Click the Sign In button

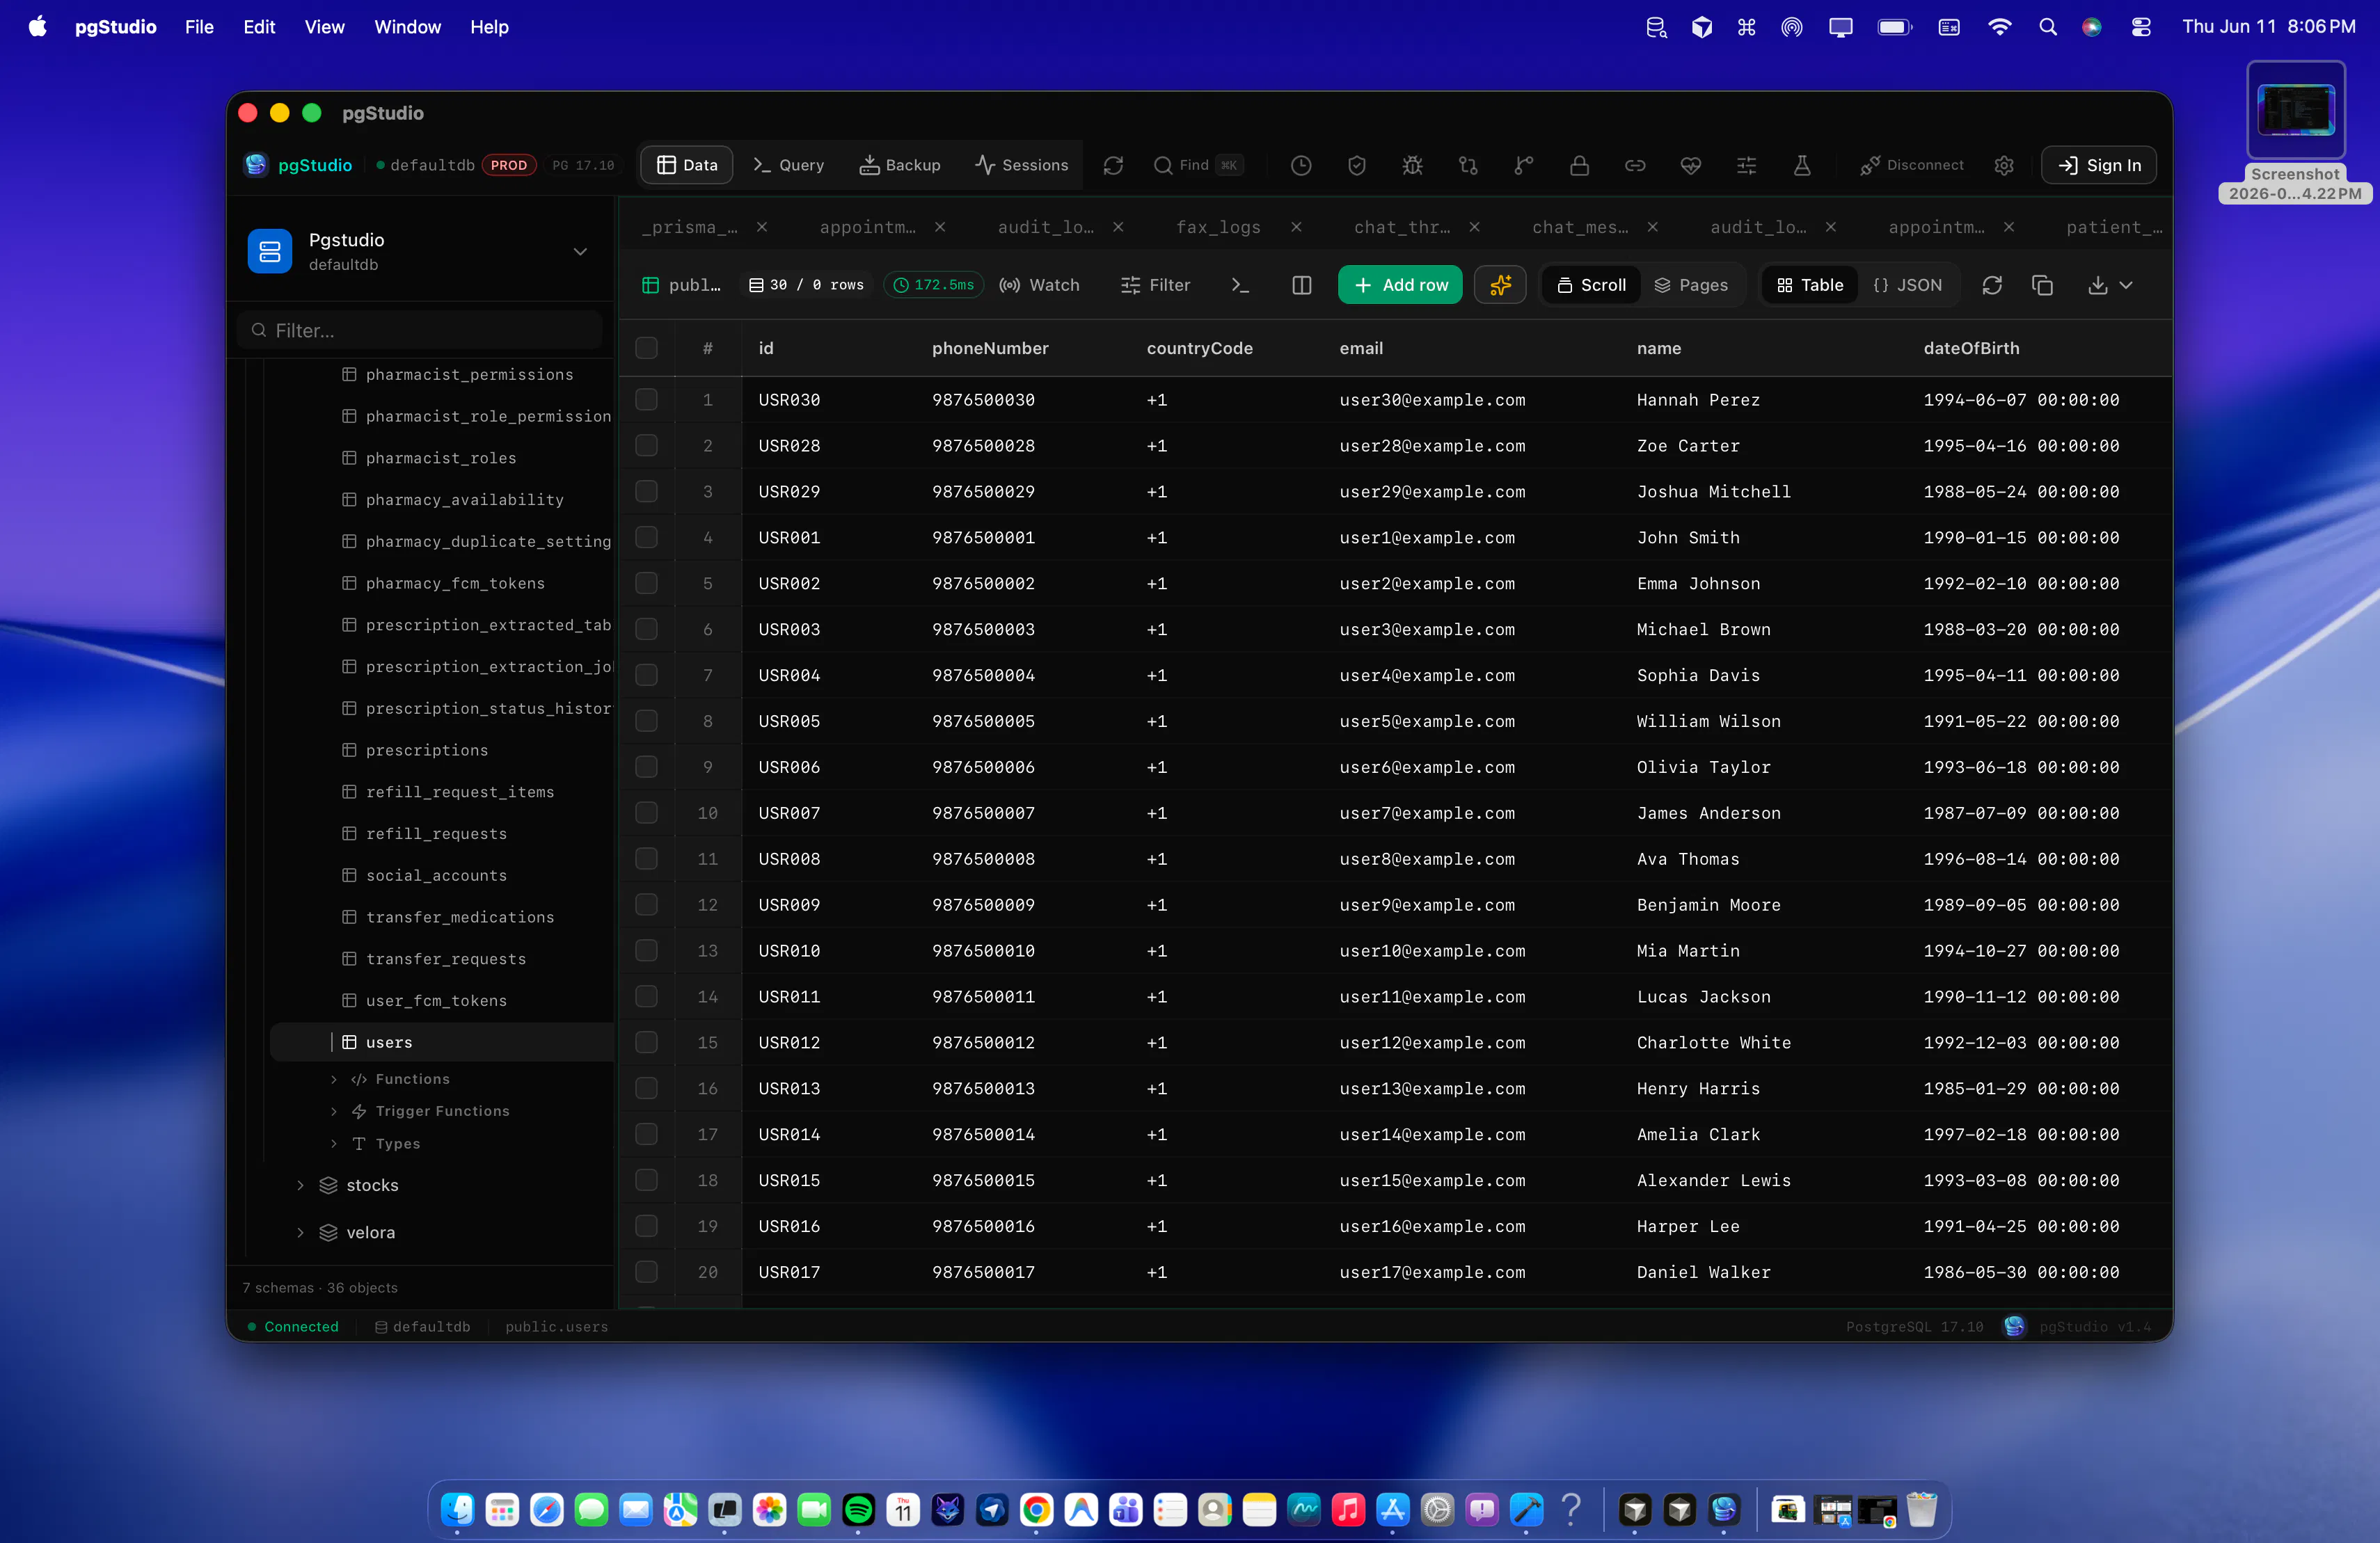[x=2098, y=165]
